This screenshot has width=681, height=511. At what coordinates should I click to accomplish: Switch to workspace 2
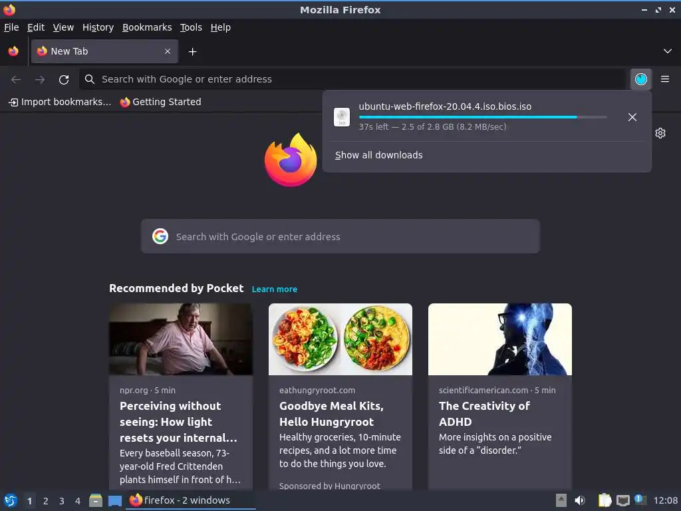pos(46,501)
